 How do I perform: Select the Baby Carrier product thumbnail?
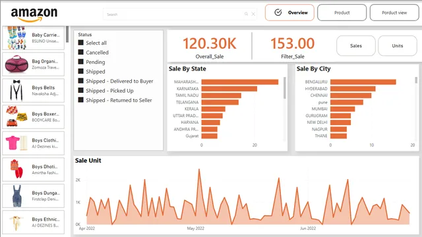point(16,38)
